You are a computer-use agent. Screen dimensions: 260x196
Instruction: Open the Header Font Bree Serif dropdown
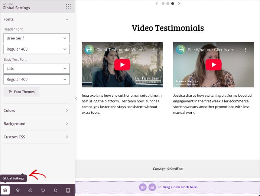click(36, 38)
